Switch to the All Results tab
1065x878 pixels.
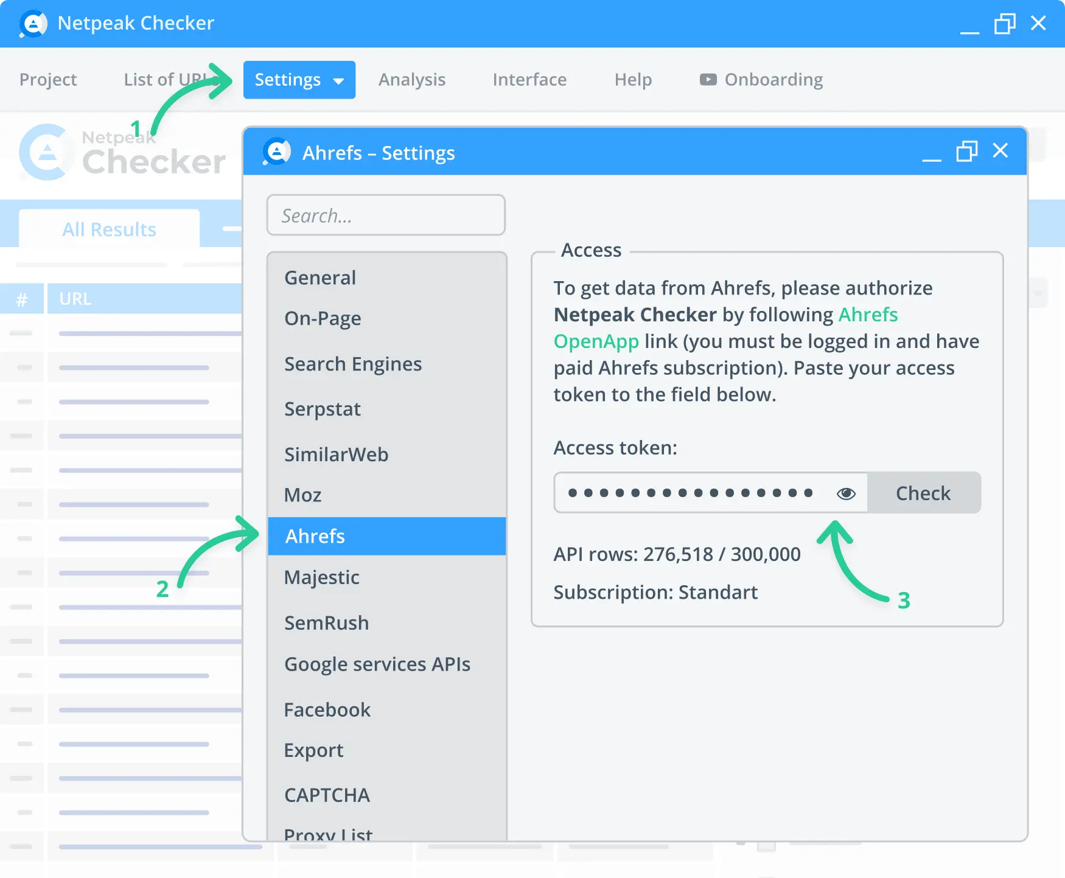pos(109,229)
